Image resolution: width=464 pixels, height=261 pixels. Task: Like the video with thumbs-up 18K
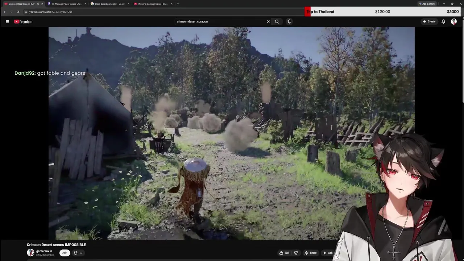tap(284, 253)
